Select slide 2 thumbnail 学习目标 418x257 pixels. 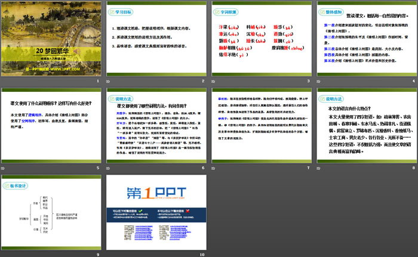click(x=156, y=39)
